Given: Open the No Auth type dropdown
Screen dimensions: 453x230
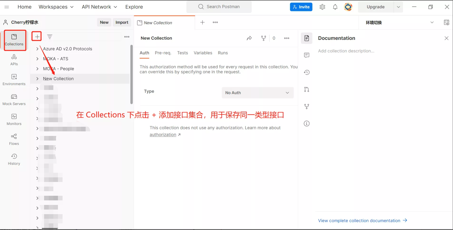Looking at the screenshot, I should (x=258, y=93).
